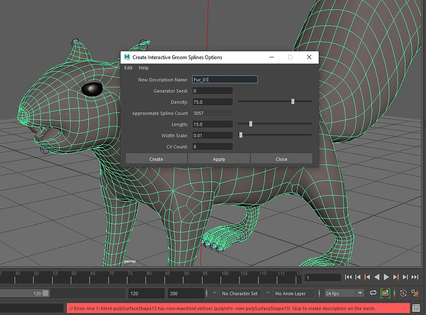This screenshot has width=426, height=315.
Task: Click the Width Scale value field
Action: (x=212, y=135)
